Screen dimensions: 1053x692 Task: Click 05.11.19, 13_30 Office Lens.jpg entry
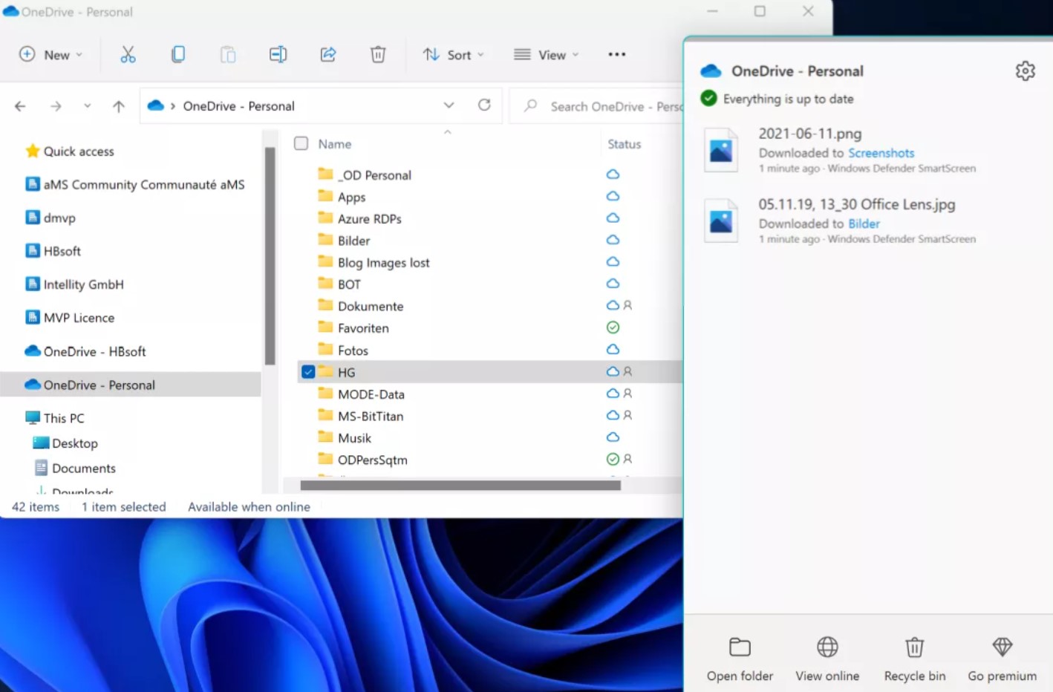pyautogui.click(x=857, y=204)
